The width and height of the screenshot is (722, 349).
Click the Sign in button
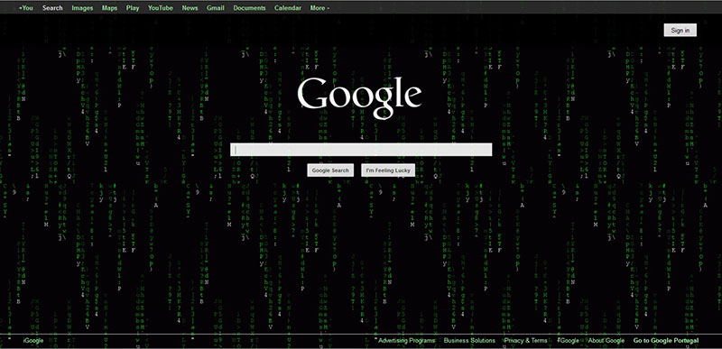pyautogui.click(x=680, y=31)
